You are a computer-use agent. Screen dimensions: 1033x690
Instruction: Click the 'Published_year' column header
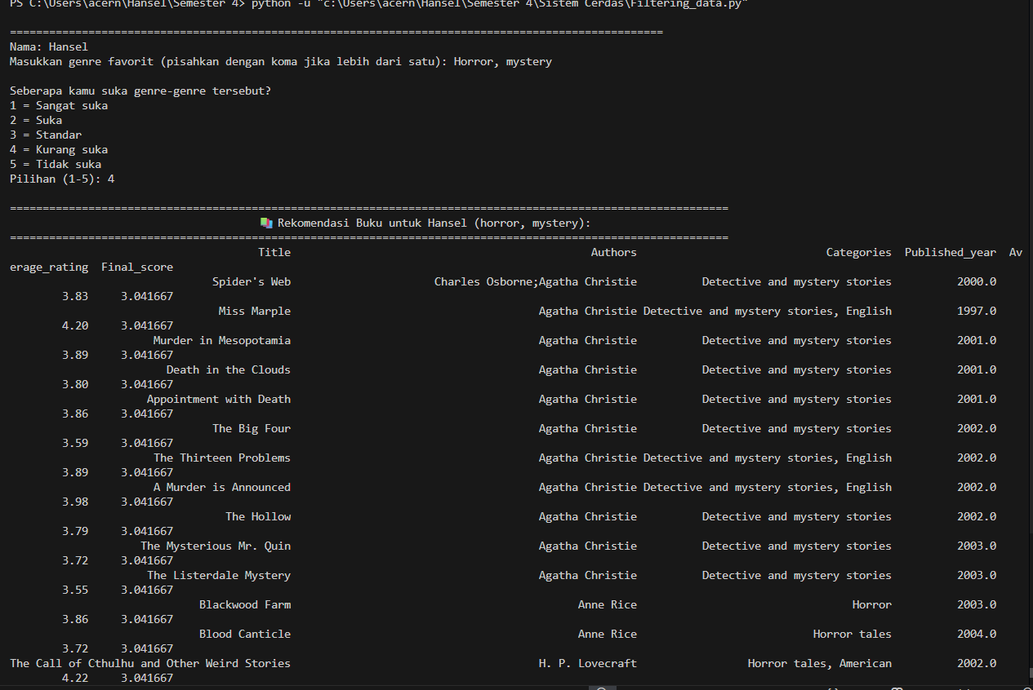(x=951, y=252)
